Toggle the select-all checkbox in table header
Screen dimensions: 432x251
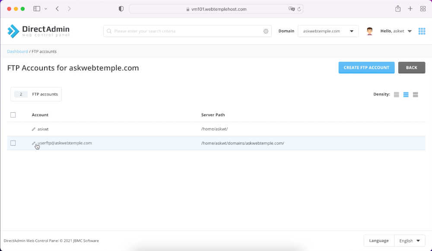point(13,115)
